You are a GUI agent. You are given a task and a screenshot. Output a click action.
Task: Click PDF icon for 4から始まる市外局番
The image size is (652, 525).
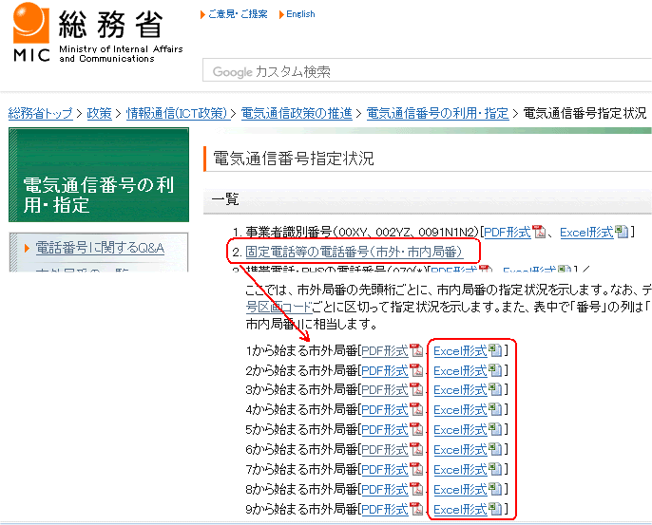coord(416,409)
